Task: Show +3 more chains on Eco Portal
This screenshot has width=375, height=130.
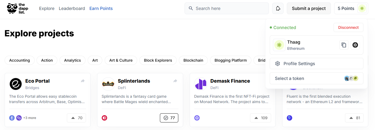Action: (30, 118)
